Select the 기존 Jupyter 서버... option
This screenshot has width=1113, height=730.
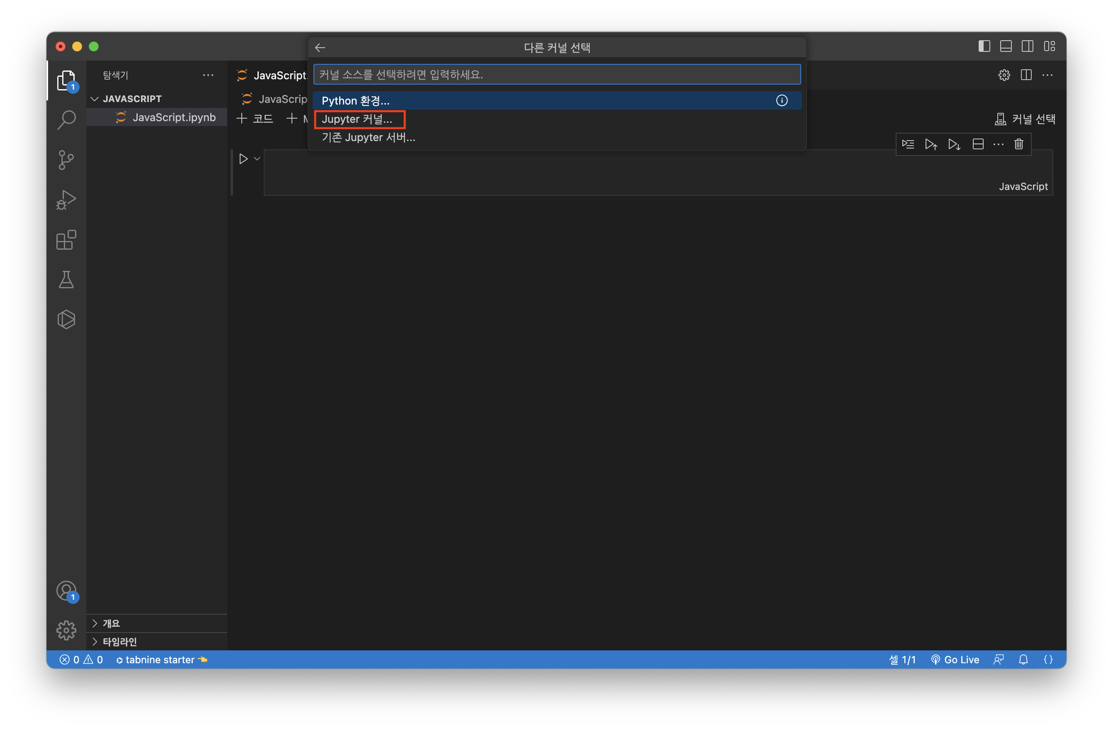coord(368,137)
